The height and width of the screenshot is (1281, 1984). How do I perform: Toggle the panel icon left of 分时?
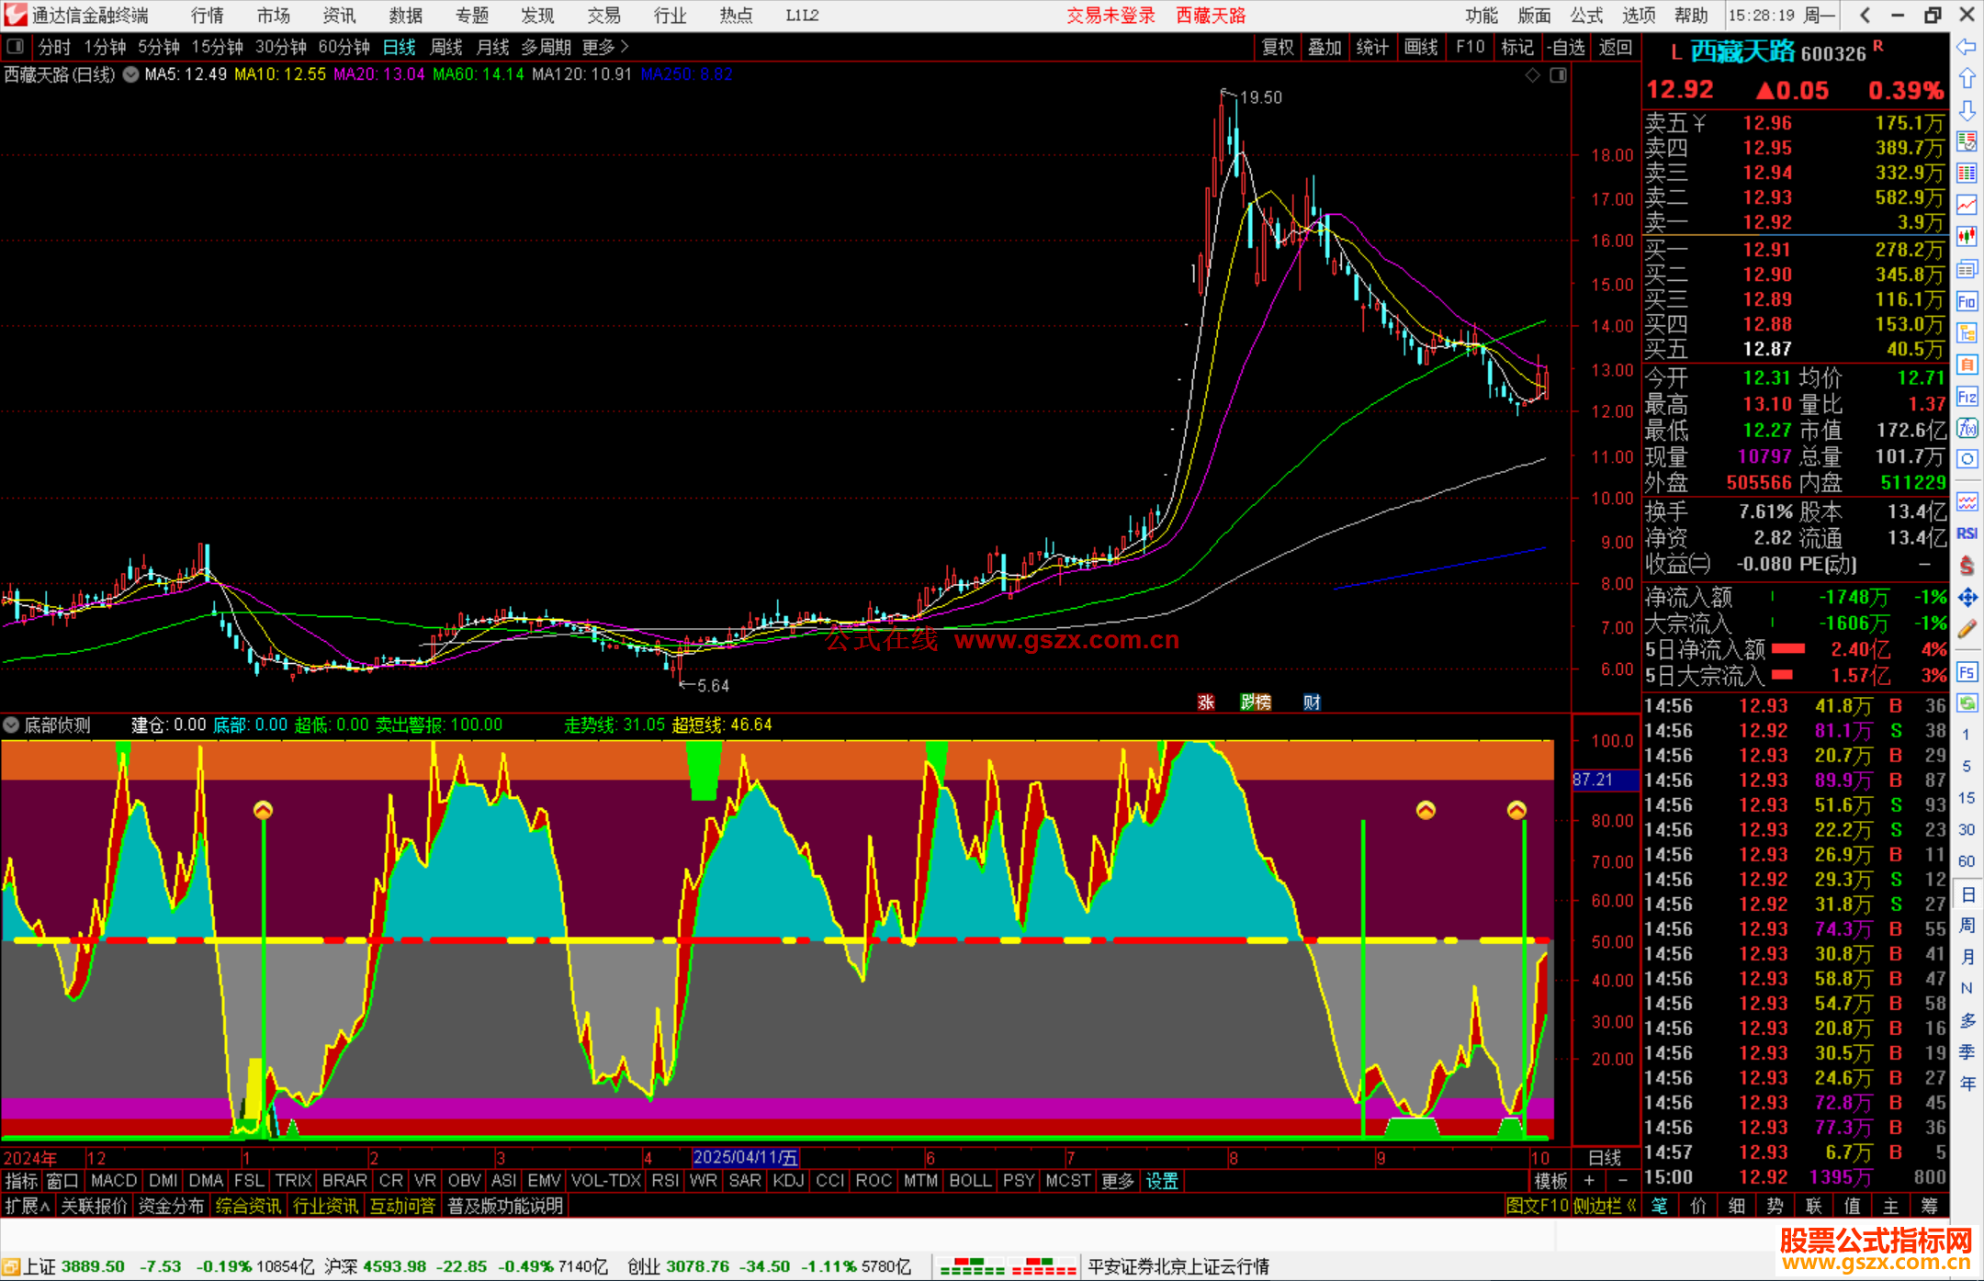15,46
